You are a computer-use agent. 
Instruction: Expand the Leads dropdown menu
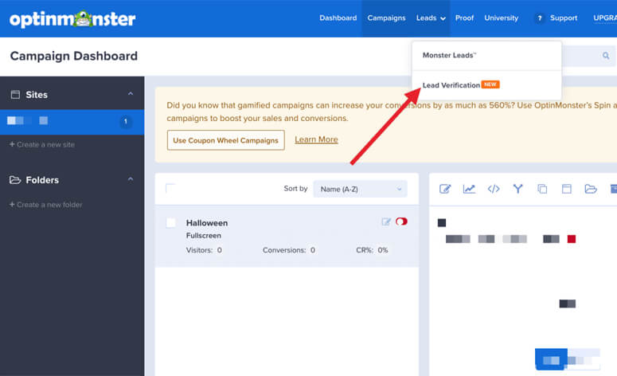(x=431, y=18)
